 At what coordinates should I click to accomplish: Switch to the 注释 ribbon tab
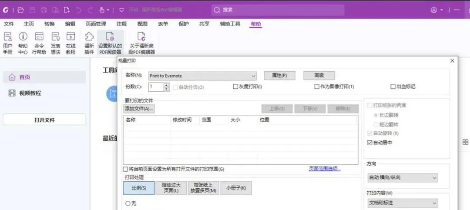[122, 24]
